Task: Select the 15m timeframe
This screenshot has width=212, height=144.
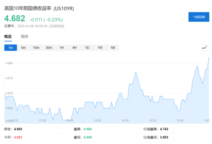Action: coord(36,47)
